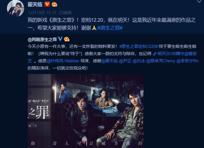Click the crown membership icon next to 翟天临

tap(54, 4)
